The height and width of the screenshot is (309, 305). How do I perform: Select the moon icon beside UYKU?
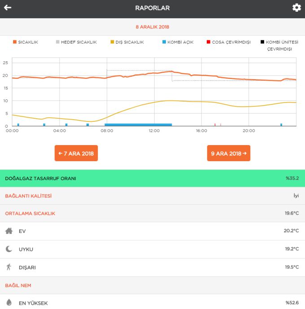(x=9, y=249)
